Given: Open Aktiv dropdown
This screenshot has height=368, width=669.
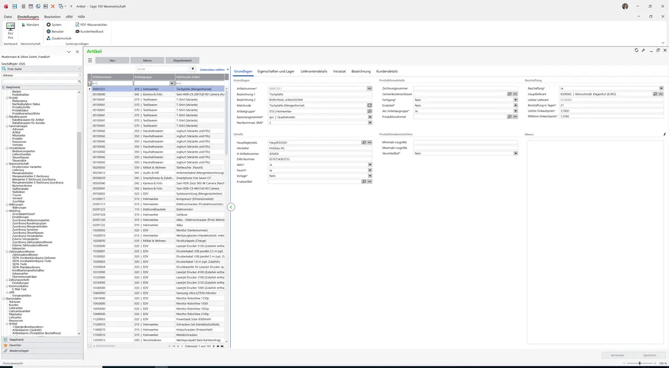Looking at the screenshot, I should [x=370, y=165].
